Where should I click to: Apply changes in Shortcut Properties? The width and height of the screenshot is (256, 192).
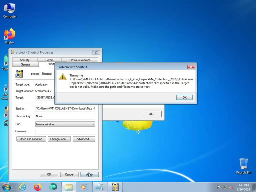pos(89,174)
